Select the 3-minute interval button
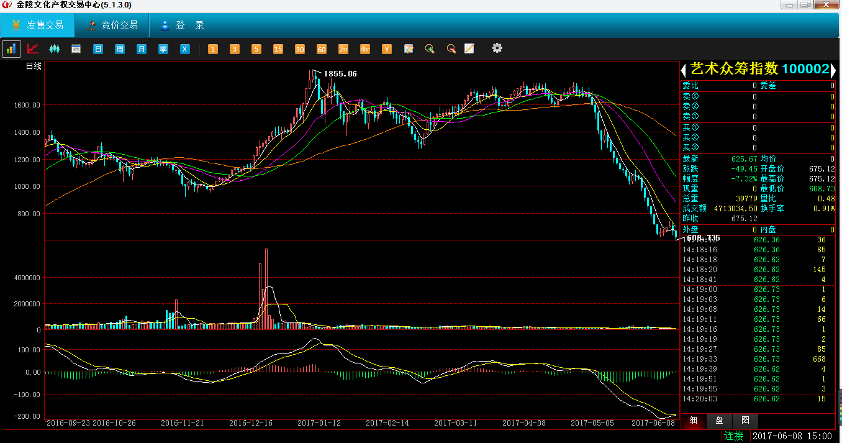The image size is (842, 443). tap(235, 48)
